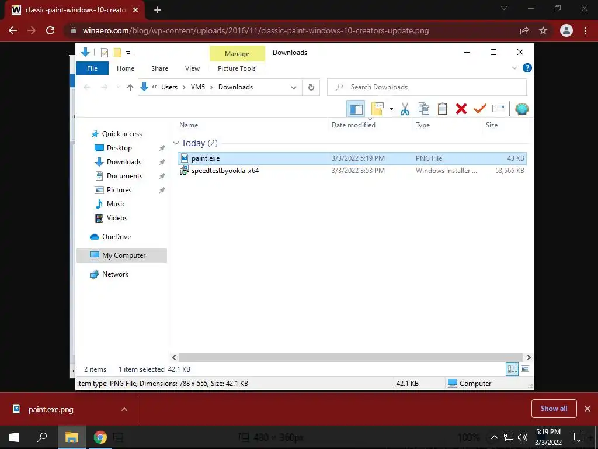
Task: Select the Picture Tools tab
Action: 237,68
